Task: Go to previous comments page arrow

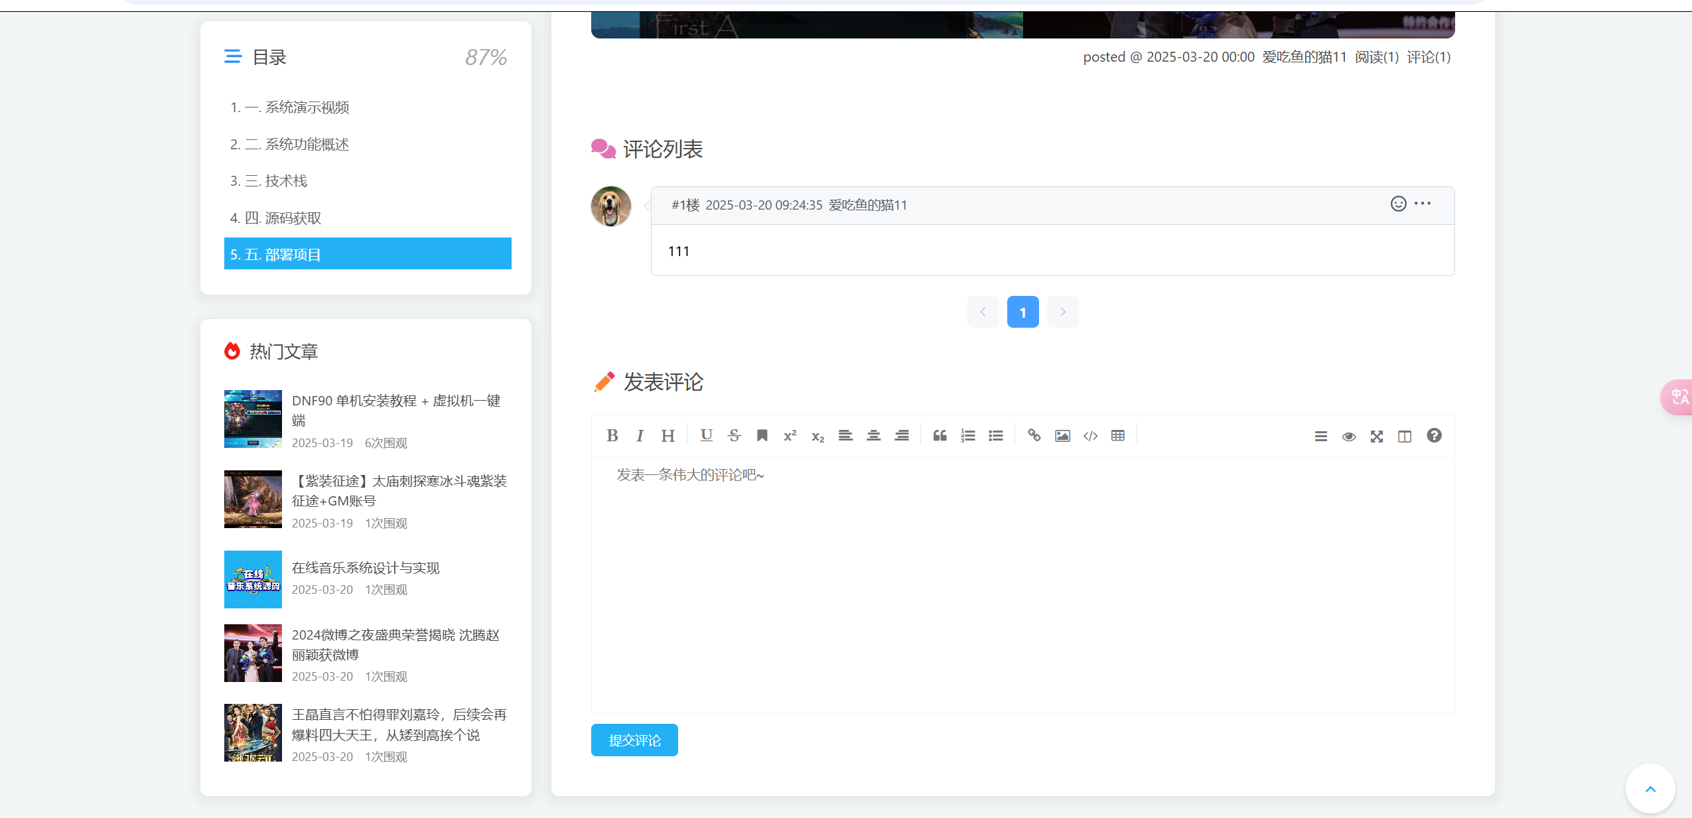Action: click(983, 312)
